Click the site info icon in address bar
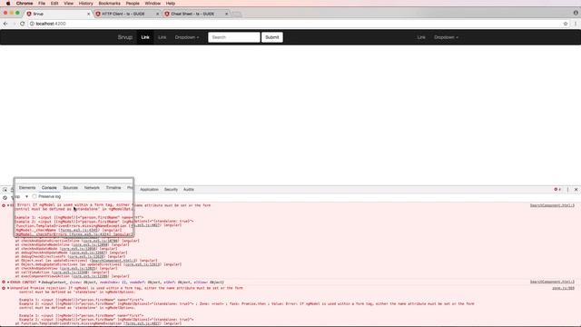The height and width of the screenshot is (327, 581). (32, 24)
